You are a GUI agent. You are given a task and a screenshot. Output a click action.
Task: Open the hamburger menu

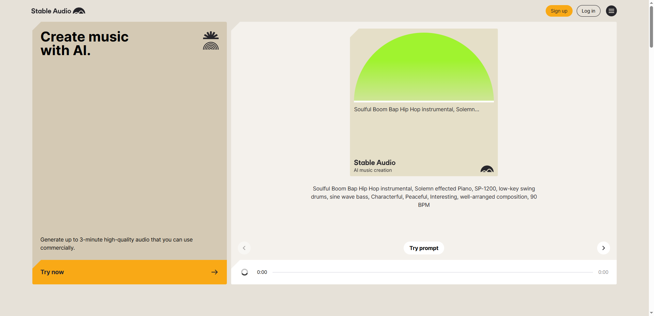click(611, 11)
